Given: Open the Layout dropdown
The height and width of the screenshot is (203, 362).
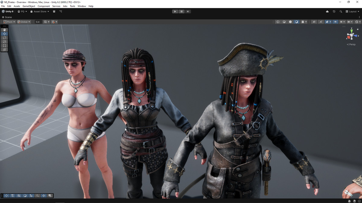Looking at the screenshot, I should (352, 11).
